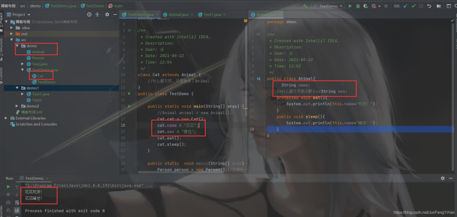
Task: Collapse the demo package folder
Action: coord(18,46)
